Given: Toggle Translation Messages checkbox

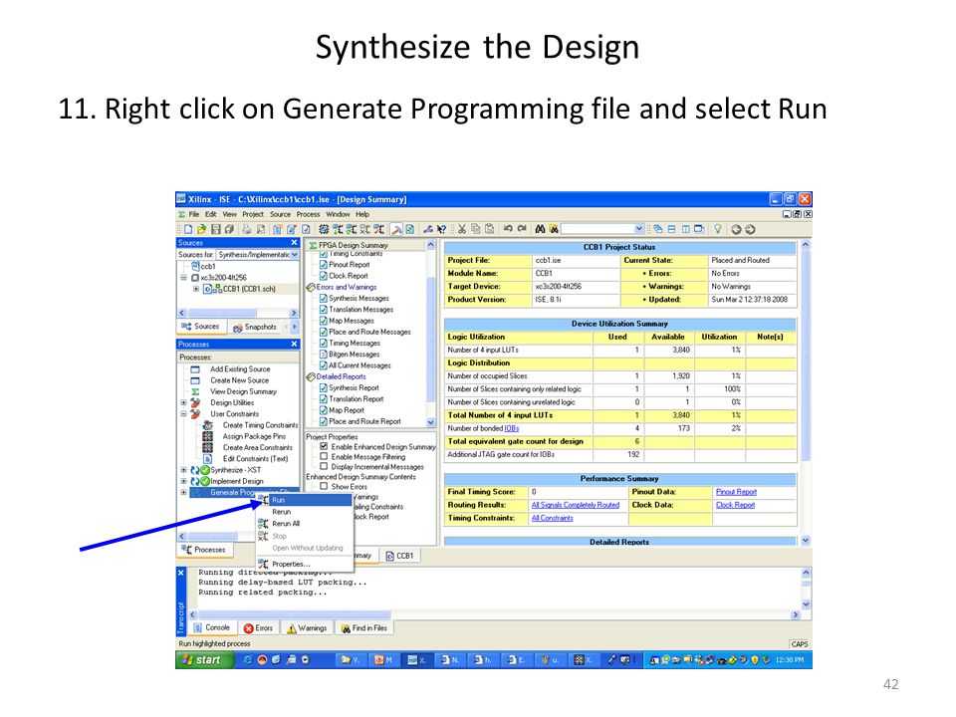Looking at the screenshot, I should pos(324,309).
